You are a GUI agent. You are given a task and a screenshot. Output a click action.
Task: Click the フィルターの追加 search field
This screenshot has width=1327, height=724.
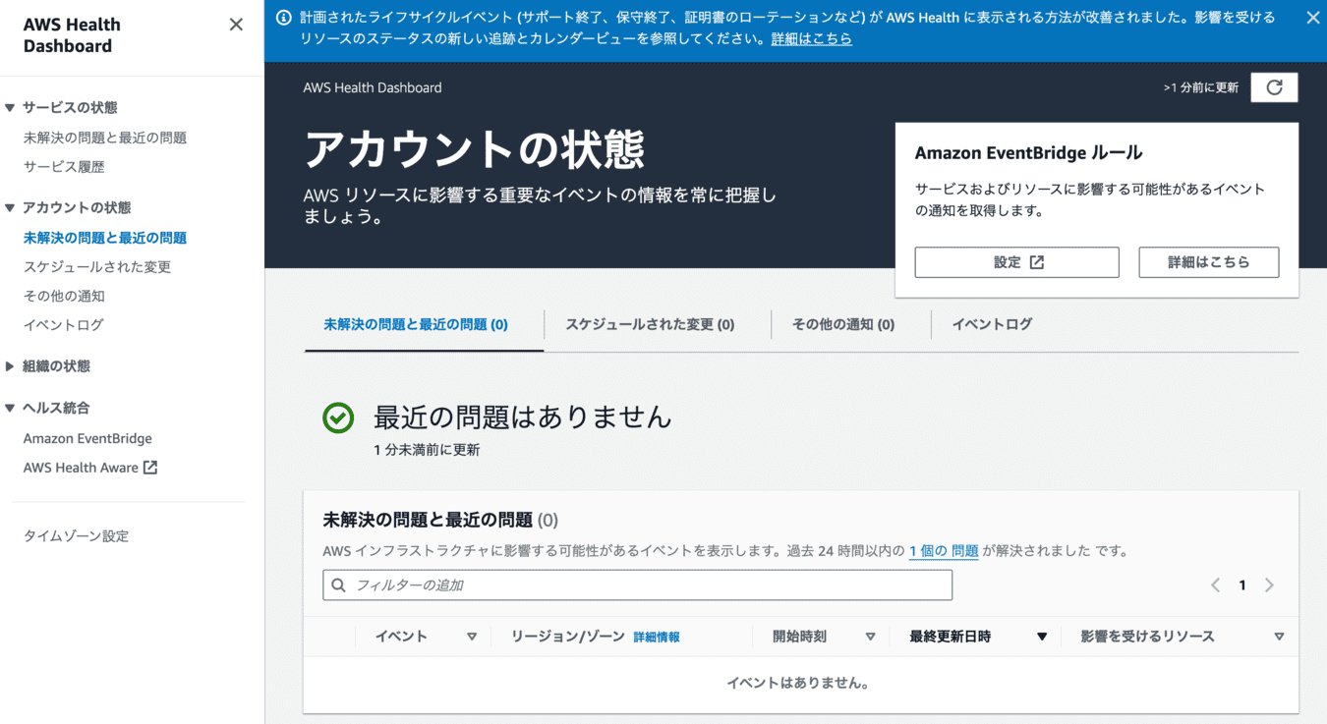[637, 585]
